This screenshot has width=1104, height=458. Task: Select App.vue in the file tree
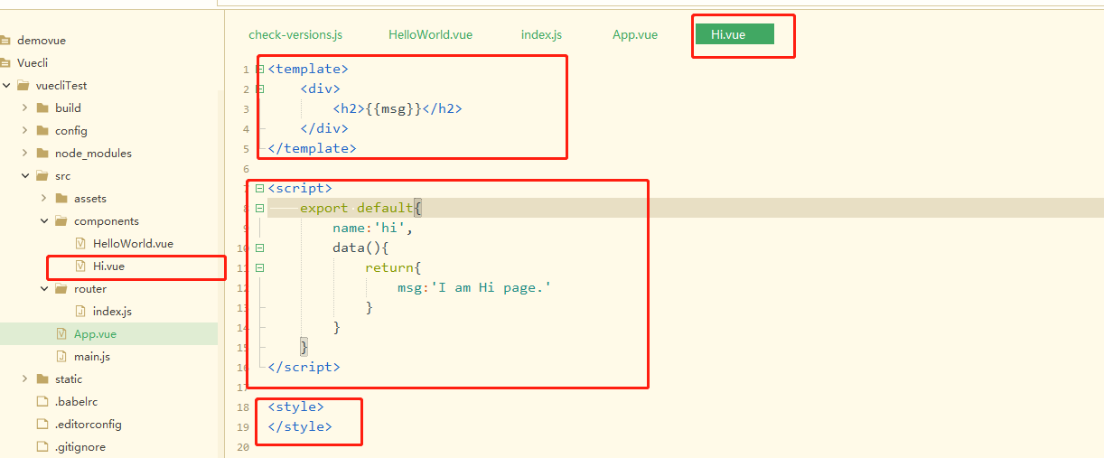click(x=95, y=333)
